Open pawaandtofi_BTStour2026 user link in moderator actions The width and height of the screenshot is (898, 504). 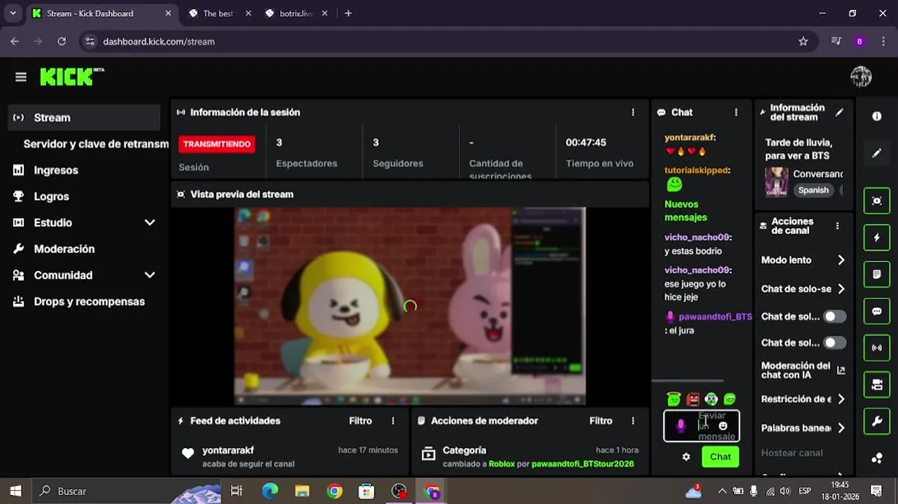pyautogui.click(x=583, y=464)
